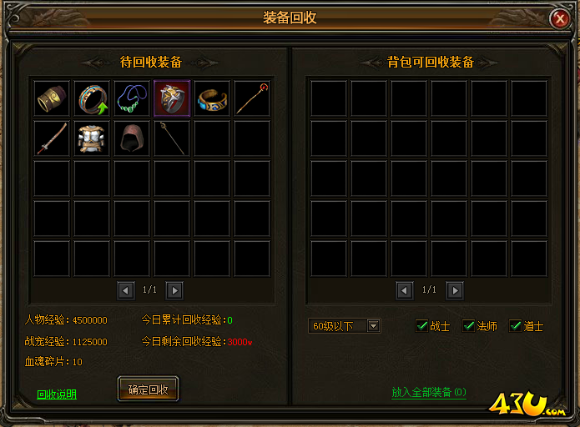Click the brown hood helmet item
Image resolution: width=580 pixels, height=427 pixels.
[132, 138]
